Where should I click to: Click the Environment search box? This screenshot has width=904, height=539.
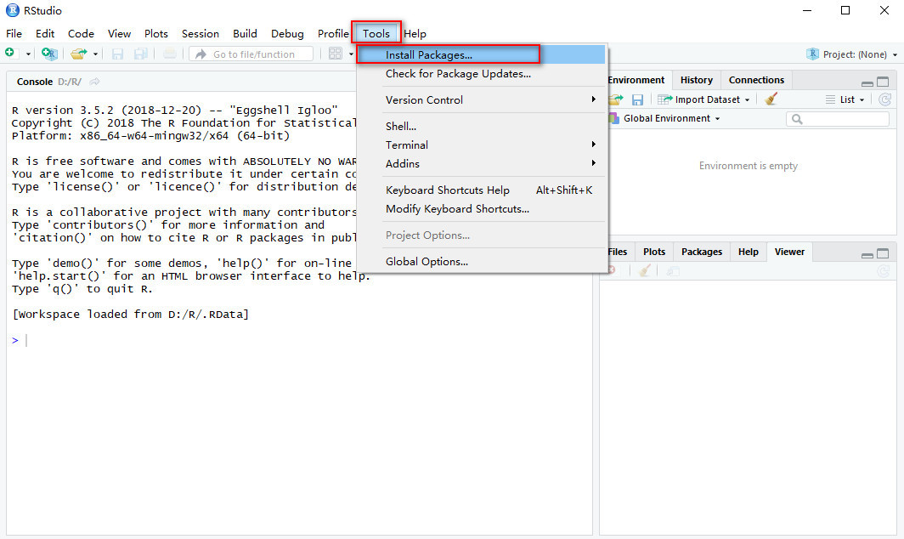pos(839,119)
